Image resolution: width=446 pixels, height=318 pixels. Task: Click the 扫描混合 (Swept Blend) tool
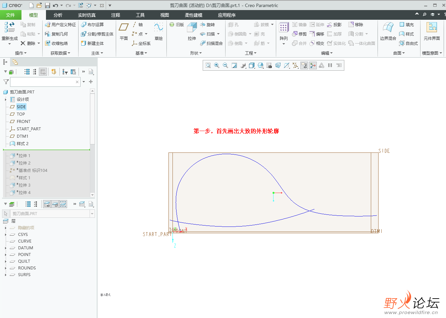[211, 44]
